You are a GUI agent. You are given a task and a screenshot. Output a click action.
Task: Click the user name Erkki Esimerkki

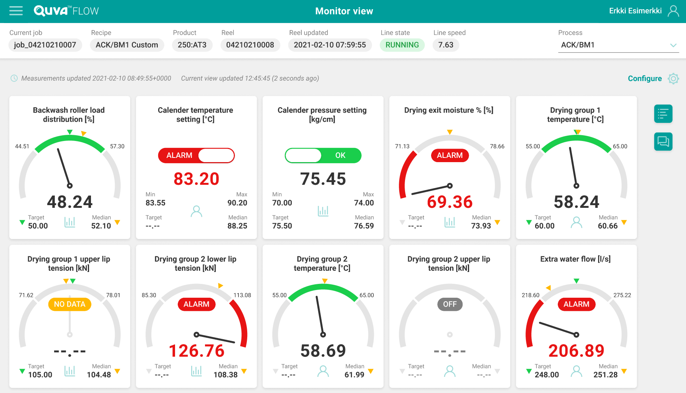point(635,11)
